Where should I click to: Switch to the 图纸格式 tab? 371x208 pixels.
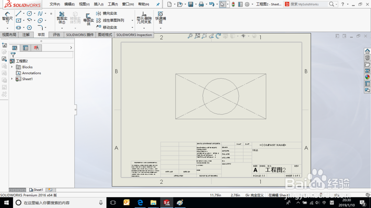105,35
